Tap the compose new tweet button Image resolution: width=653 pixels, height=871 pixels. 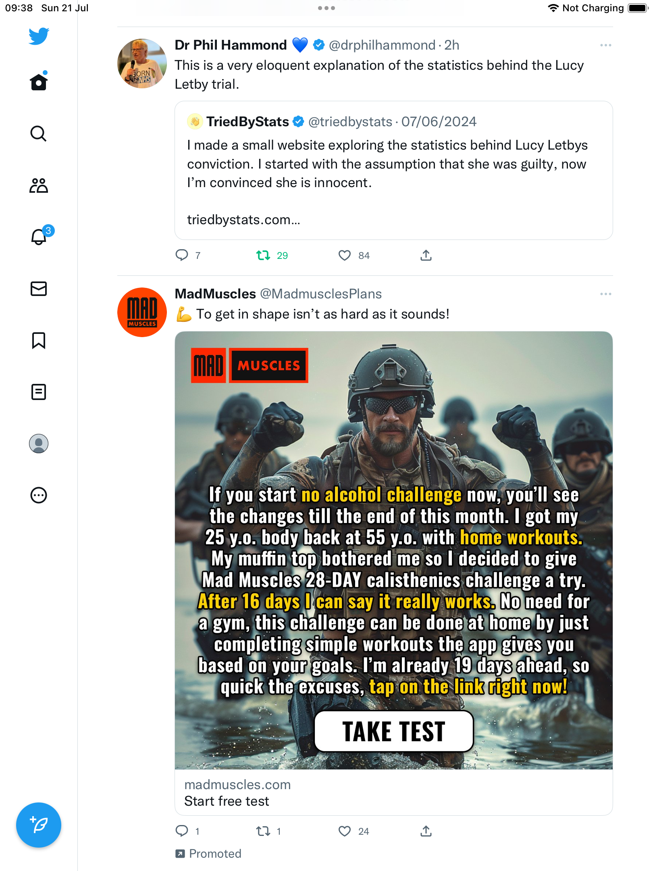click(x=39, y=825)
